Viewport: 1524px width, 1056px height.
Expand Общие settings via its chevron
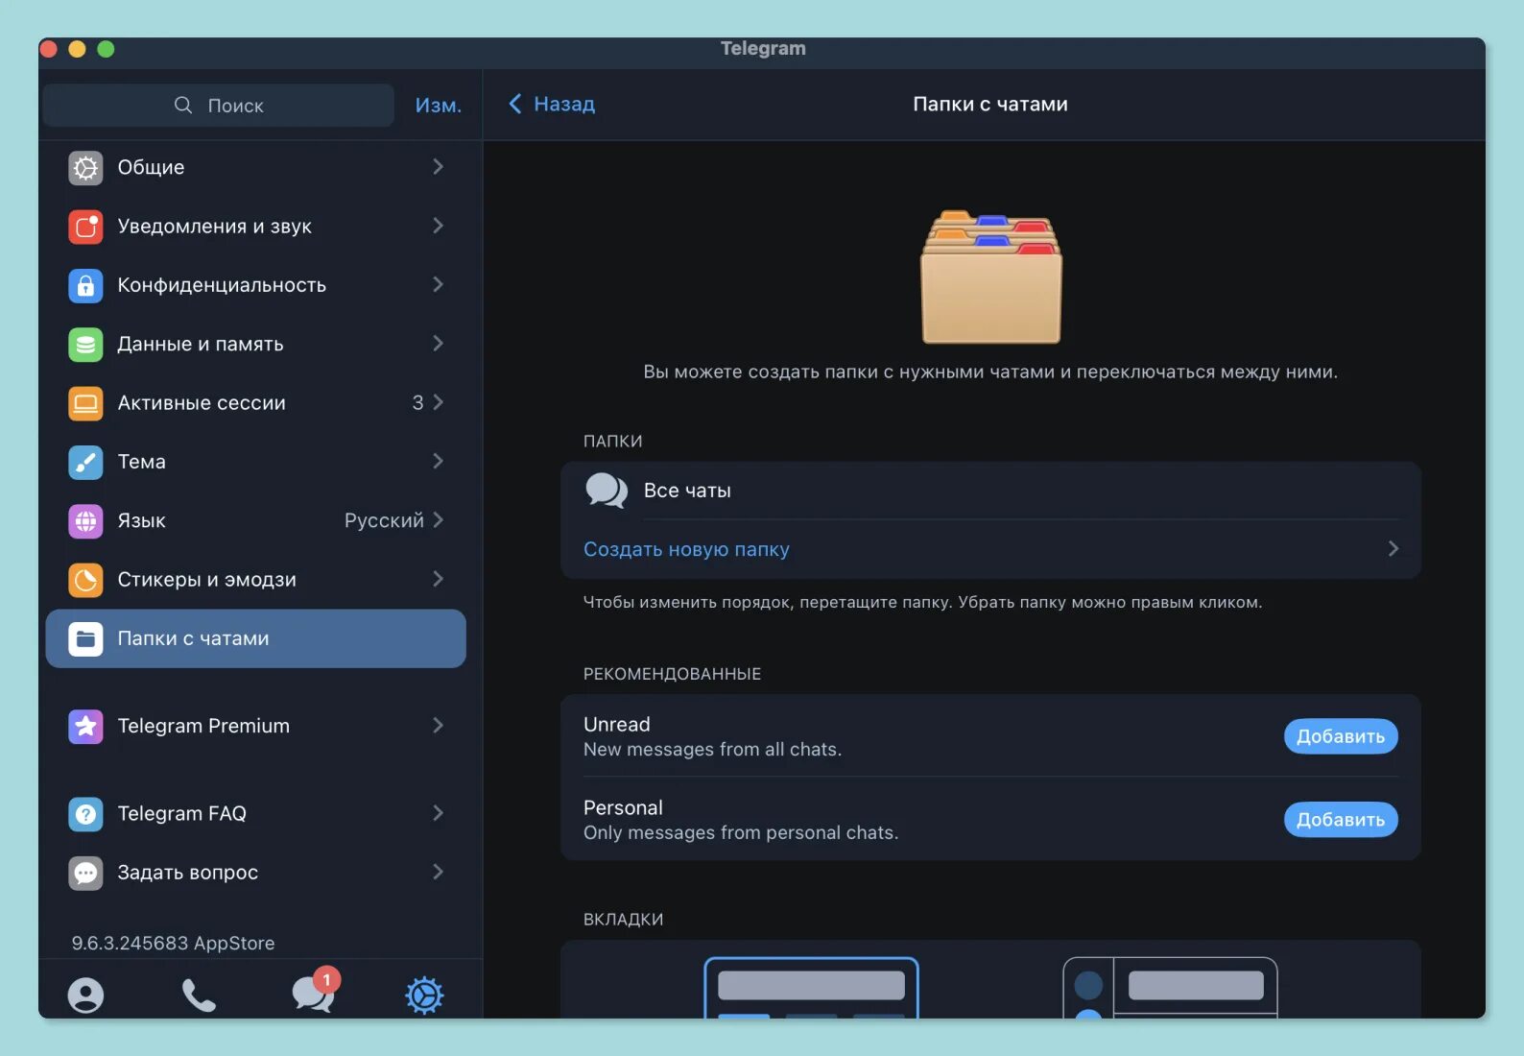(x=438, y=167)
